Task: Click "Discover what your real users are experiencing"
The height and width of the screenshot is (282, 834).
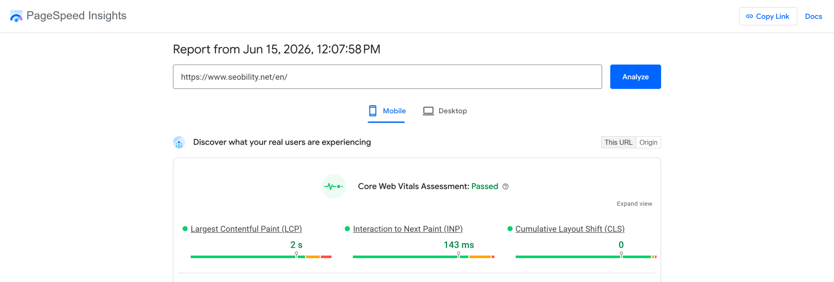Action: tap(282, 142)
